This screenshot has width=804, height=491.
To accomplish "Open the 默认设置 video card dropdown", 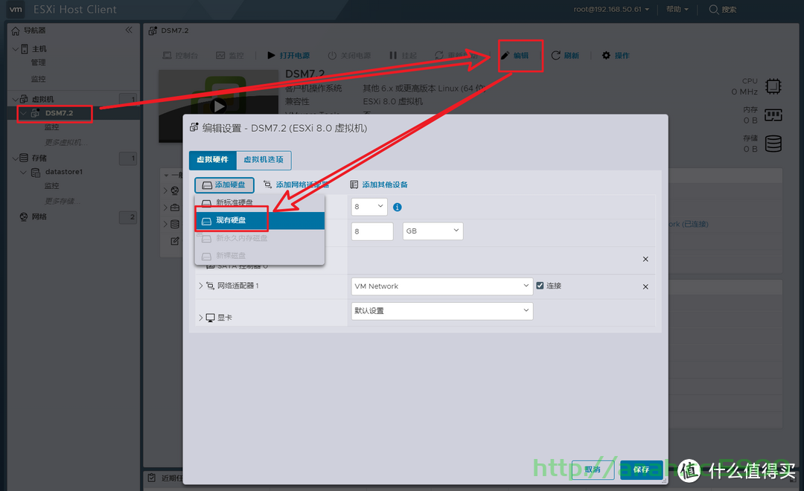I will coord(442,310).
